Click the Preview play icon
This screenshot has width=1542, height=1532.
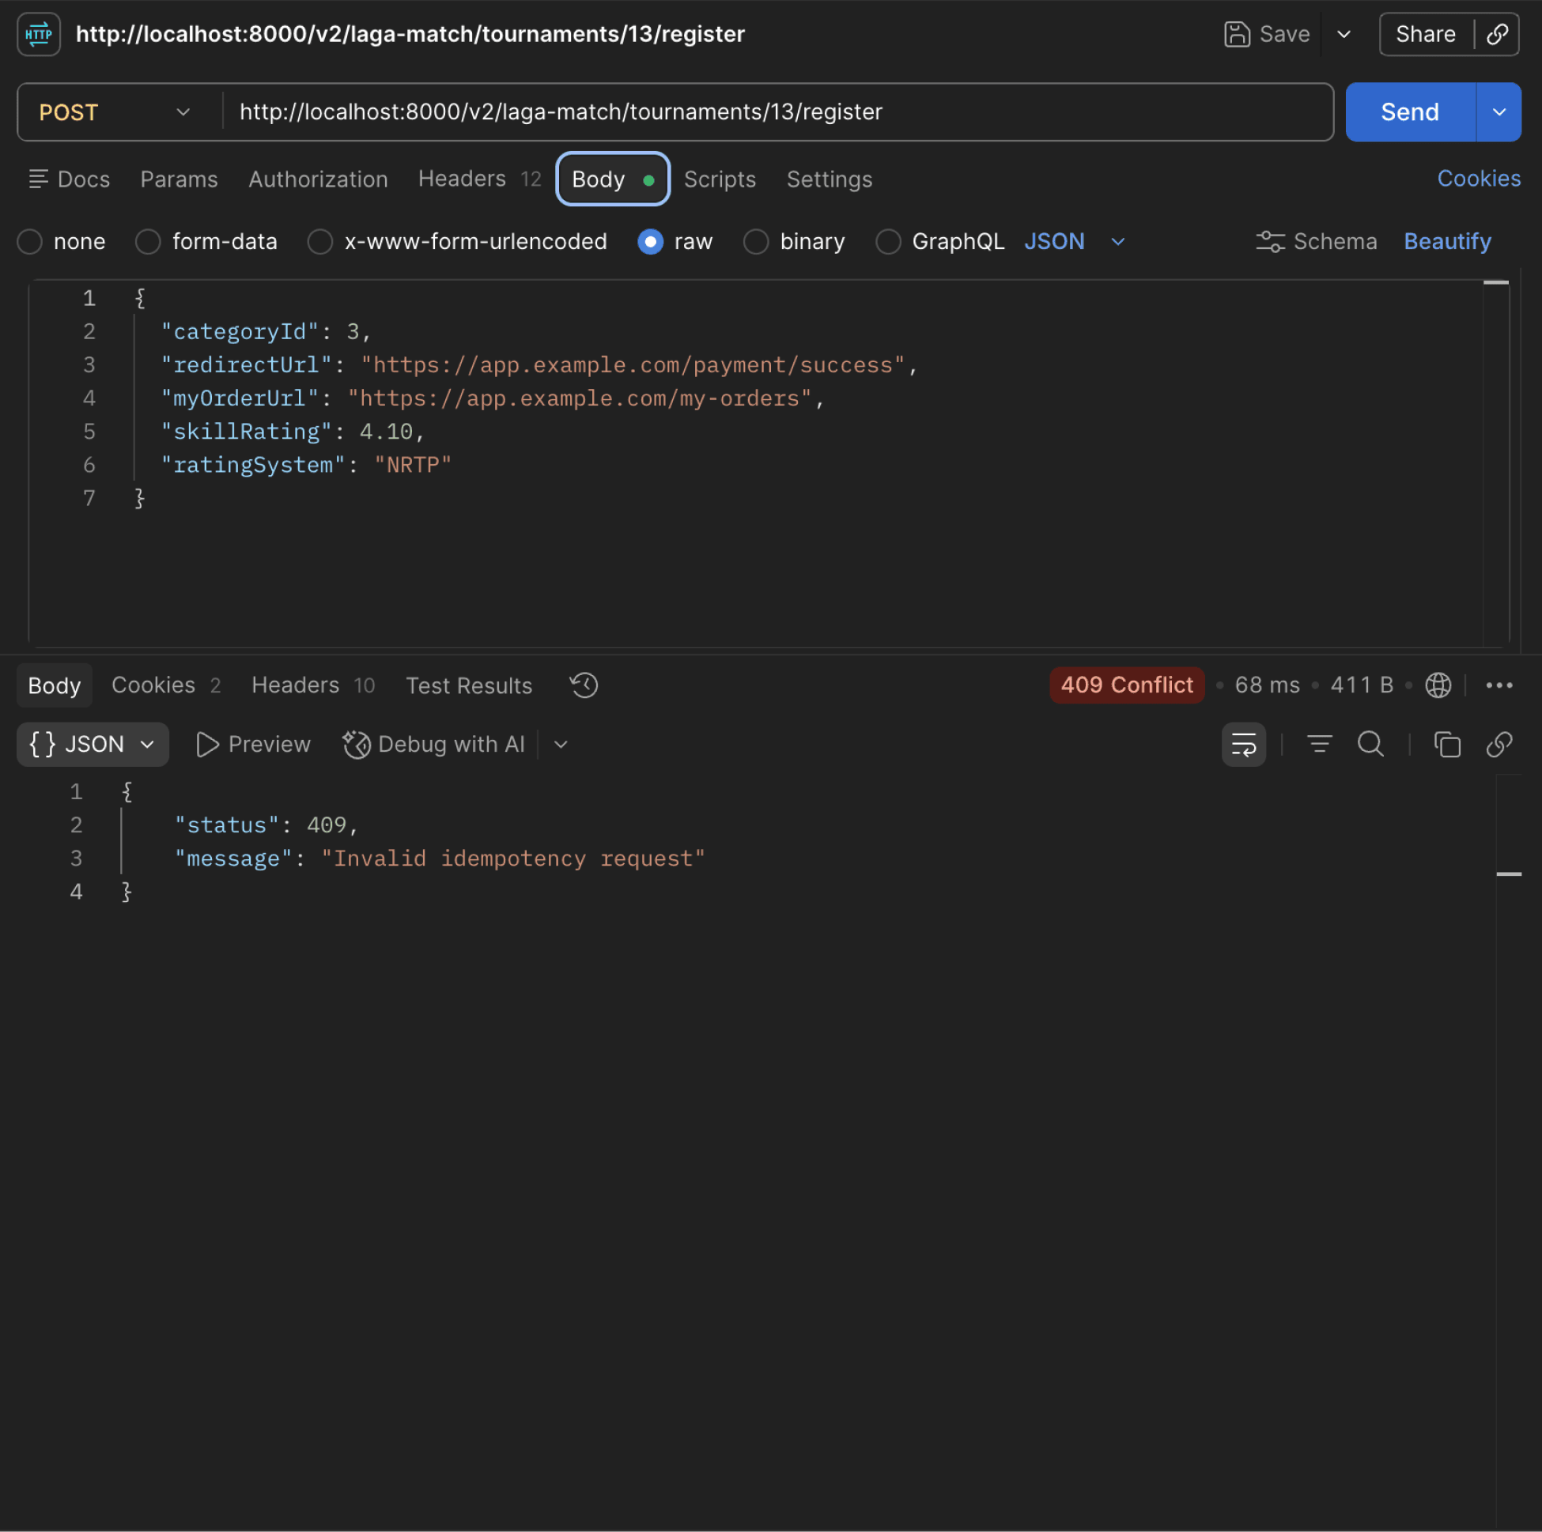(x=206, y=744)
